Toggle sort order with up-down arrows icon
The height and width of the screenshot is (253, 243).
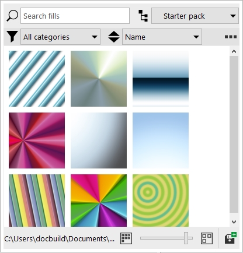point(114,37)
